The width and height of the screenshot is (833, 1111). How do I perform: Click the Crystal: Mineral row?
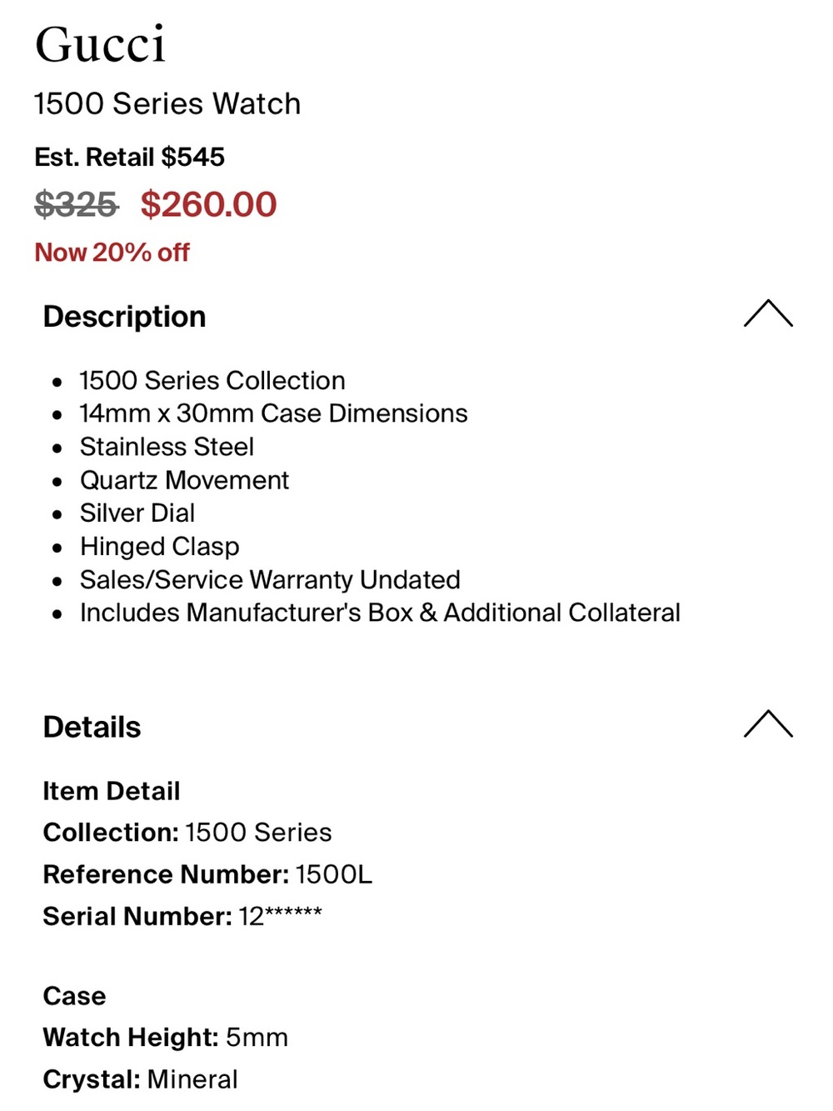[140, 1079]
